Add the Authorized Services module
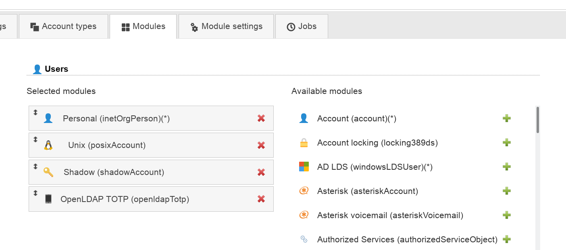566x250 pixels. pos(507,239)
